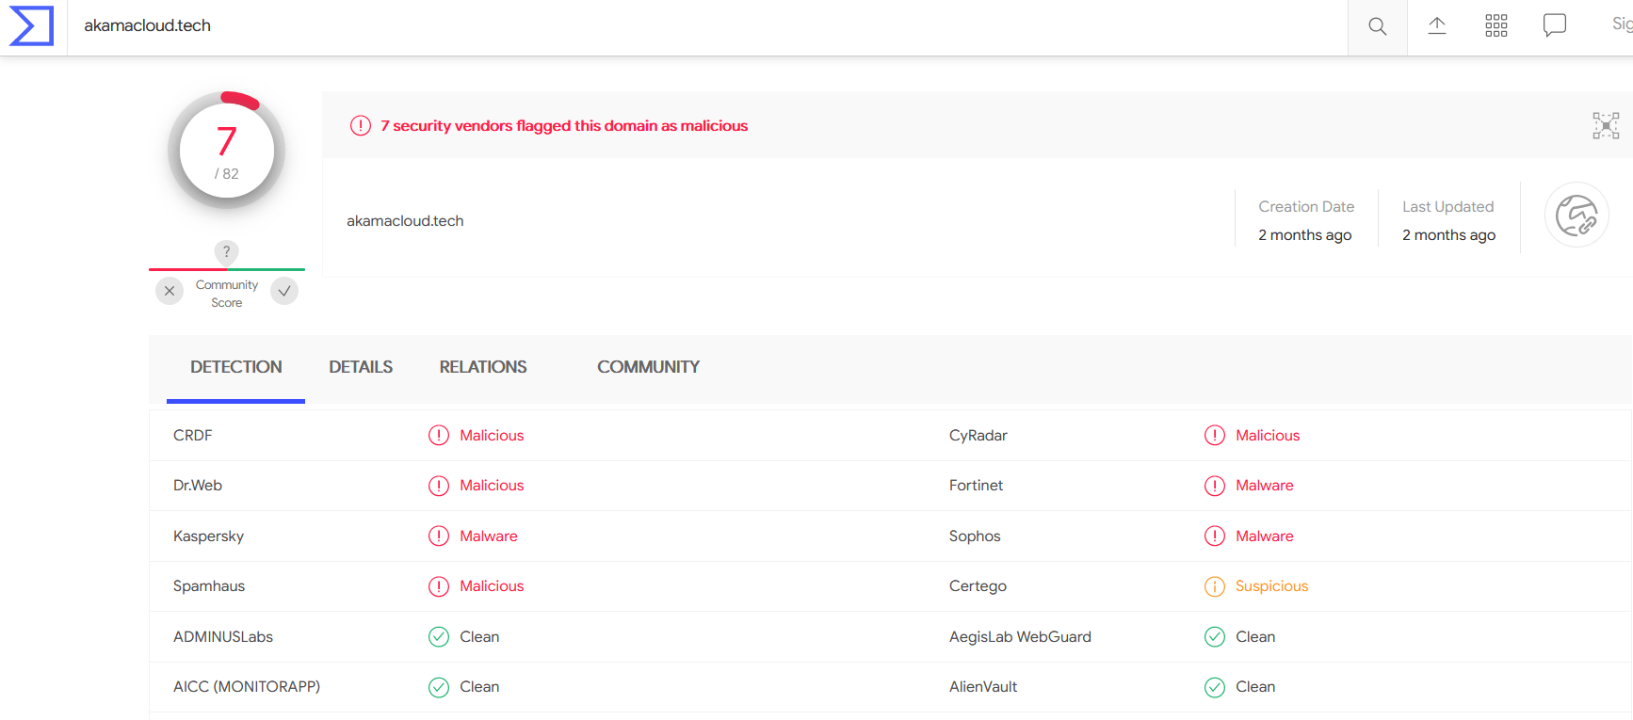The width and height of the screenshot is (1633, 720).
Task: Click the AegisLab WebGuard vendor name
Action: 1020,637
